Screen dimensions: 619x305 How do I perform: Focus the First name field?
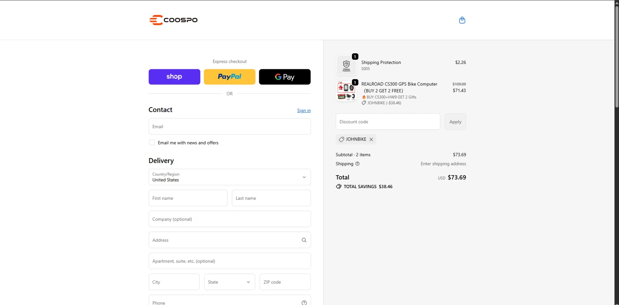pos(188,198)
